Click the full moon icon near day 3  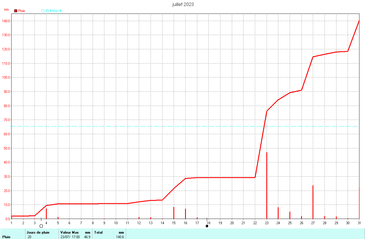click(x=41, y=226)
